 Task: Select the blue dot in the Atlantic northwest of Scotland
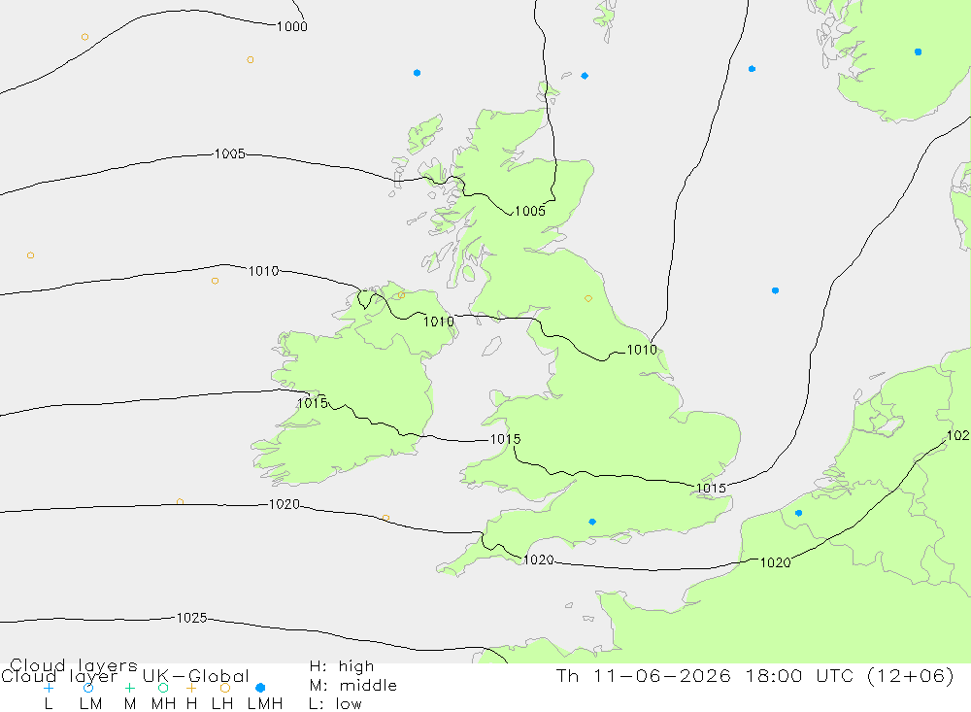pos(417,73)
